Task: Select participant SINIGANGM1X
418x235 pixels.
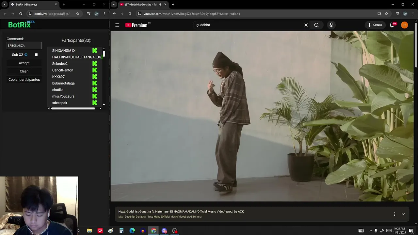Action: (64, 51)
